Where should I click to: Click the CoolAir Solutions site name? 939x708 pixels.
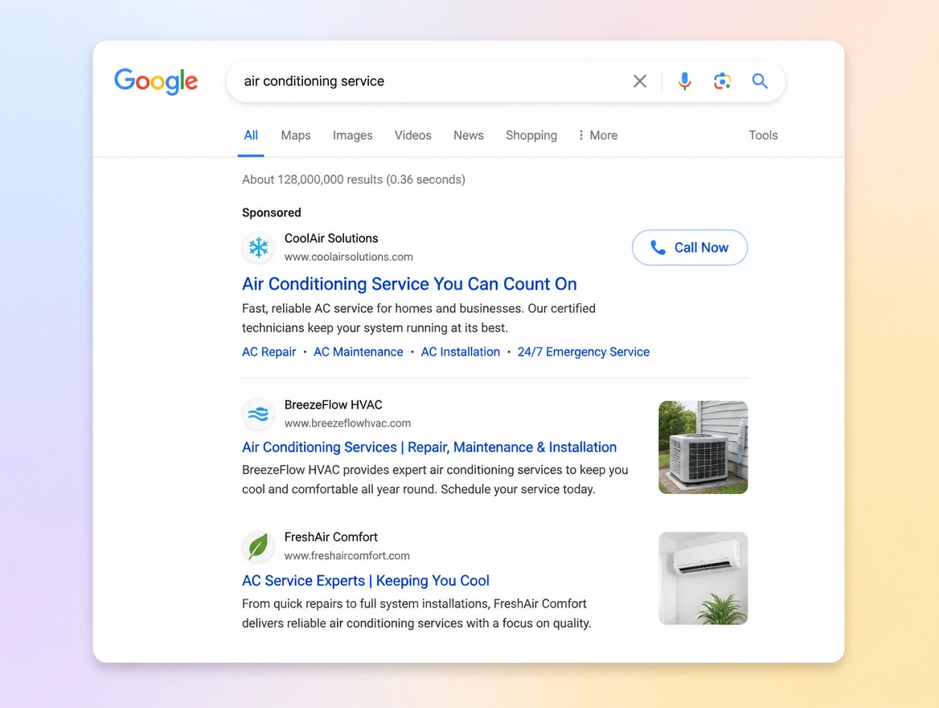(x=331, y=238)
